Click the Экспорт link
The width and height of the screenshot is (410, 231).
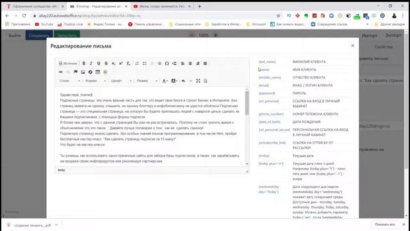click(x=393, y=35)
